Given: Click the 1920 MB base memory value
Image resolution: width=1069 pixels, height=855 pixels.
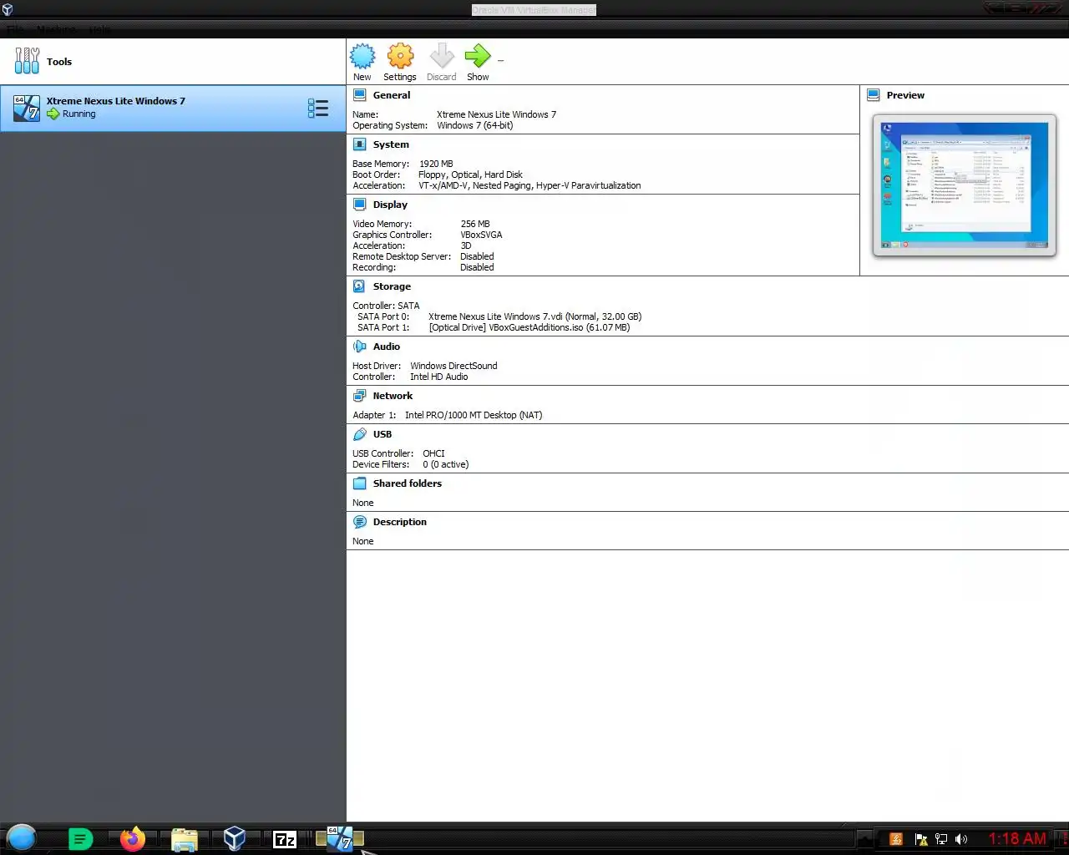Looking at the screenshot, I should 436,164.
